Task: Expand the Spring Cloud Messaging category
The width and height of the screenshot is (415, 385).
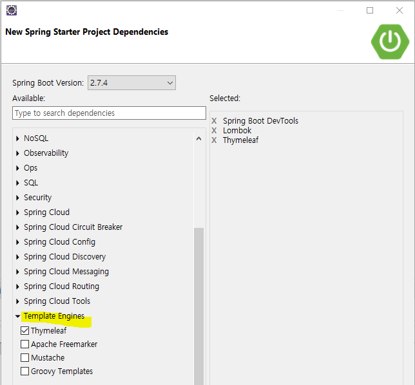Action: 17,272
